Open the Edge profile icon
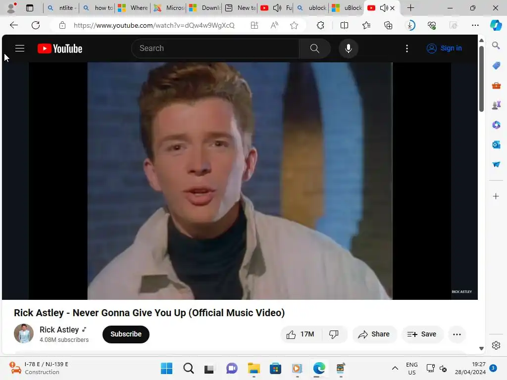The width and height of the screenshot is (507, 380). tap(12, 8)
